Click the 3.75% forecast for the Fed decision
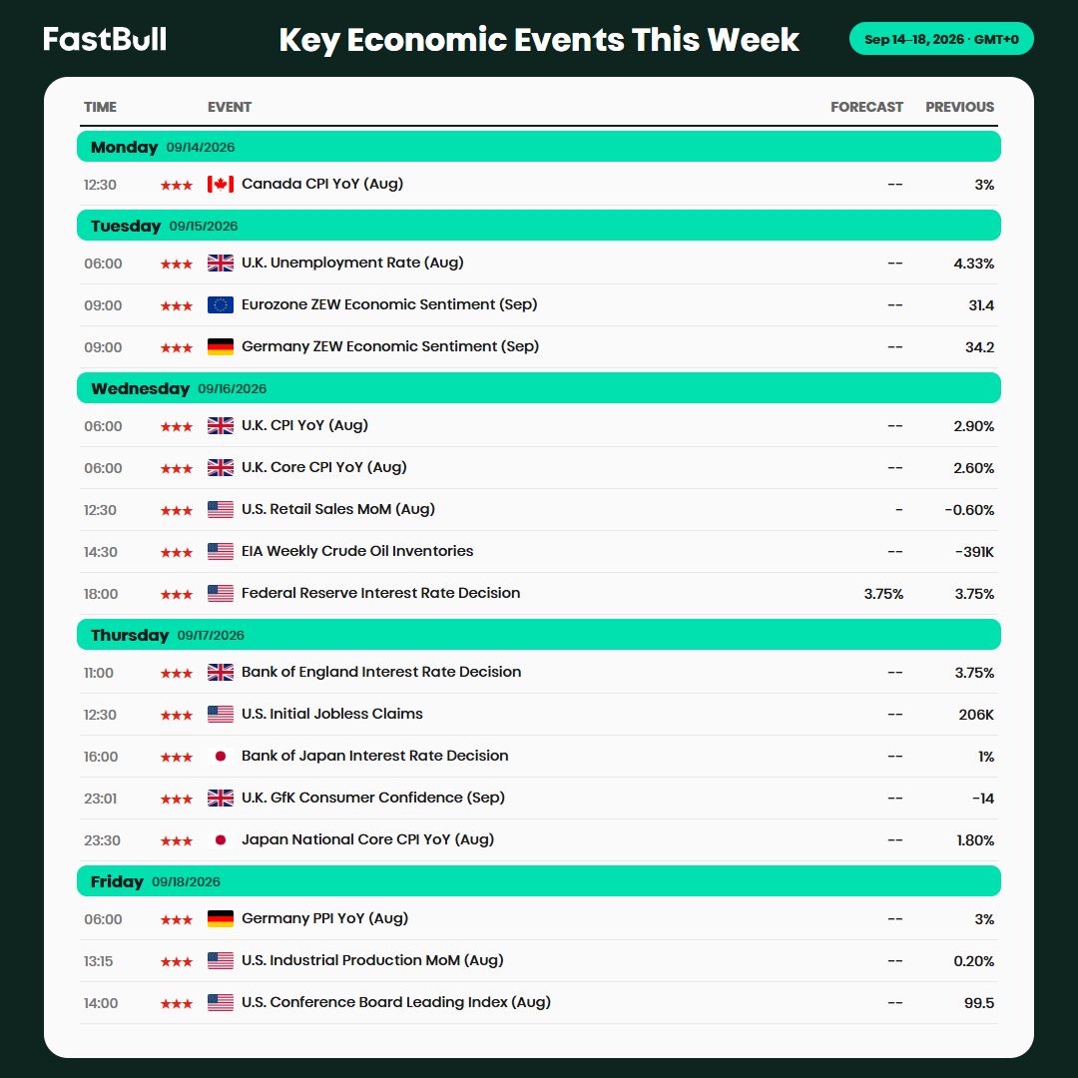Viewport: 1078px width, 1078px height. click(x=883, y=594)
